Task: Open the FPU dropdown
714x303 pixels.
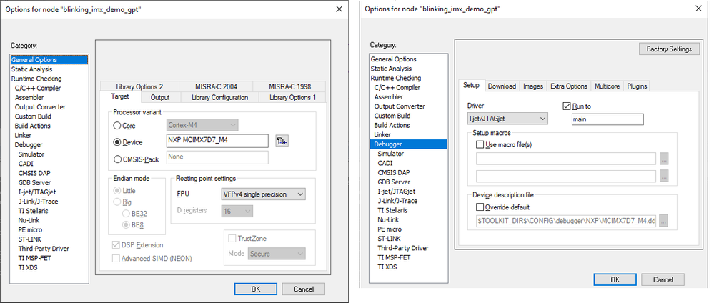Action: click(263, 194)
